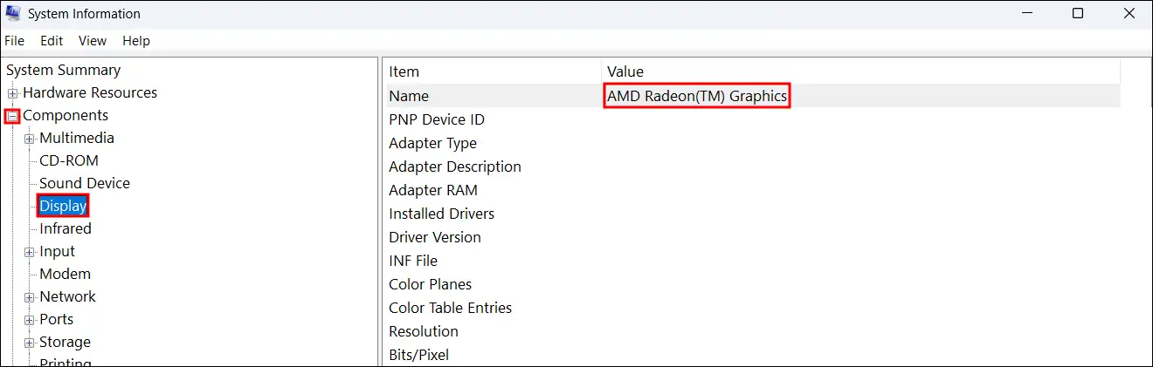Select Infrared in the tree
The height and width of the screenshot is (367, 1153).
click(66, 228)
